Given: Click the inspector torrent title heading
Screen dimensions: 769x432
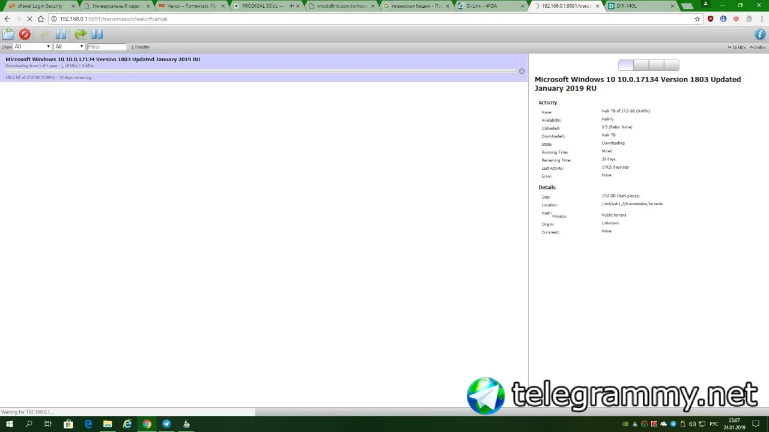Looking at the screenshot, I should tap(637, 83).
